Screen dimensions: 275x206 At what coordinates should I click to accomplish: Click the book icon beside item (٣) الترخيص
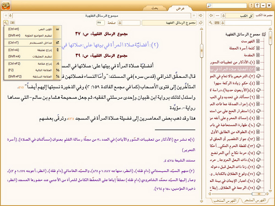click(x=258, y=76)
